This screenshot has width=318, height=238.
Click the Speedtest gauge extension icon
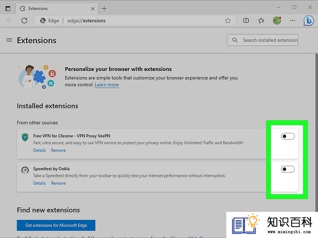coord(25,170)
